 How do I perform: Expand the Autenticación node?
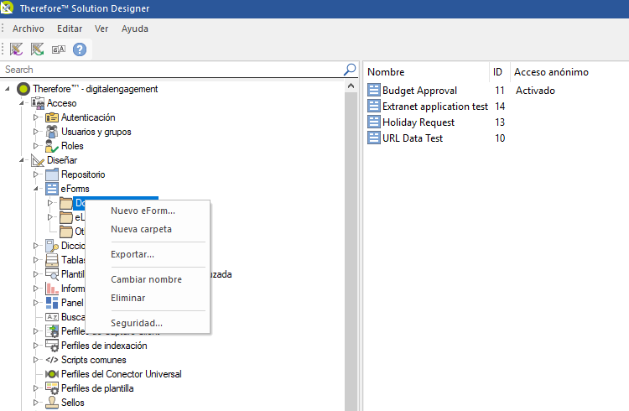[36, 117]
